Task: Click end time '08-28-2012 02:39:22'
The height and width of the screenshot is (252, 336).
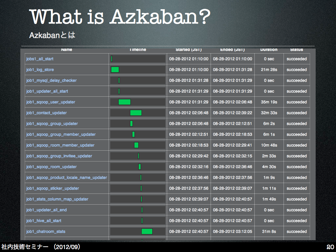Action: point(233,113)
